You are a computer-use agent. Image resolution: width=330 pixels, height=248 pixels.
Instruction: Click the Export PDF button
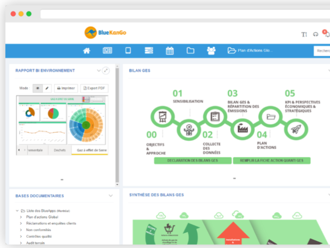[x=94, y=88]
